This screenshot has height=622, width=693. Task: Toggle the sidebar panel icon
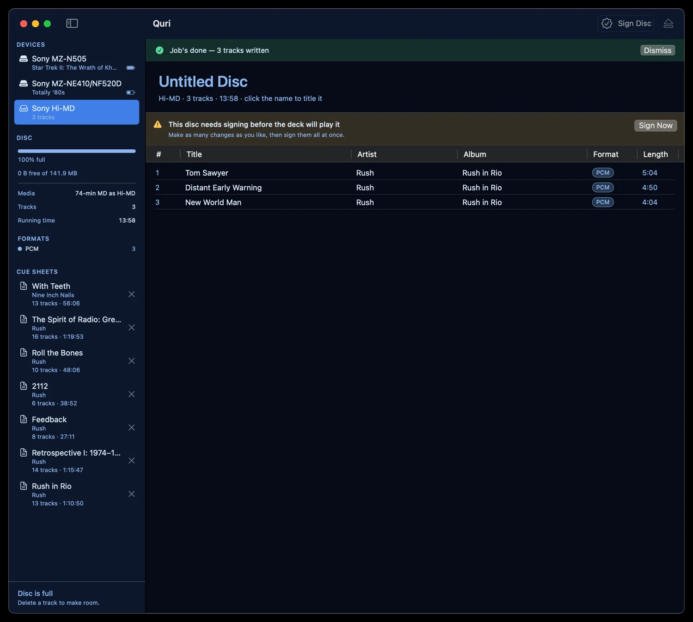click(x=72, y=24)
